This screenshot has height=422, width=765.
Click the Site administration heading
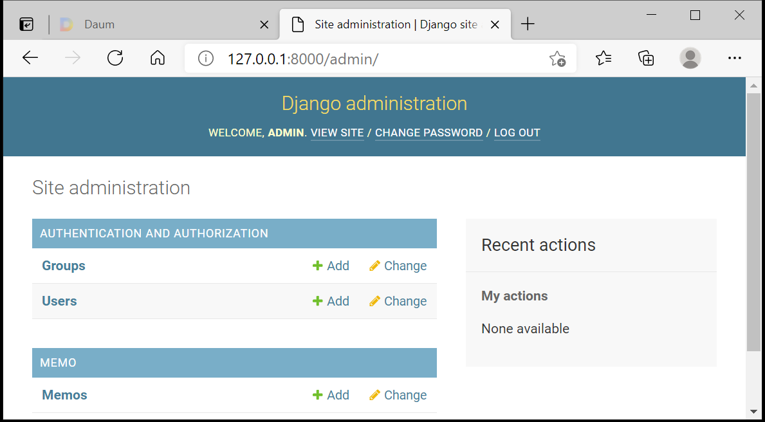111,187
